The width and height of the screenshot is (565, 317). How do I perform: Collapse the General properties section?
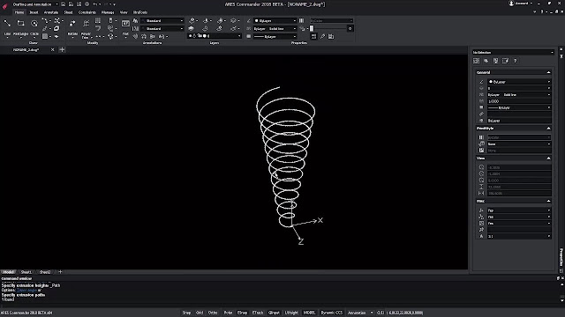point(548,72)
